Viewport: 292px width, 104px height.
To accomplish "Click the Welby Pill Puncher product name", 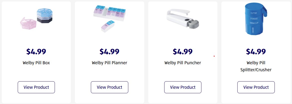I will pyautogui.click(x=183, y=63).
